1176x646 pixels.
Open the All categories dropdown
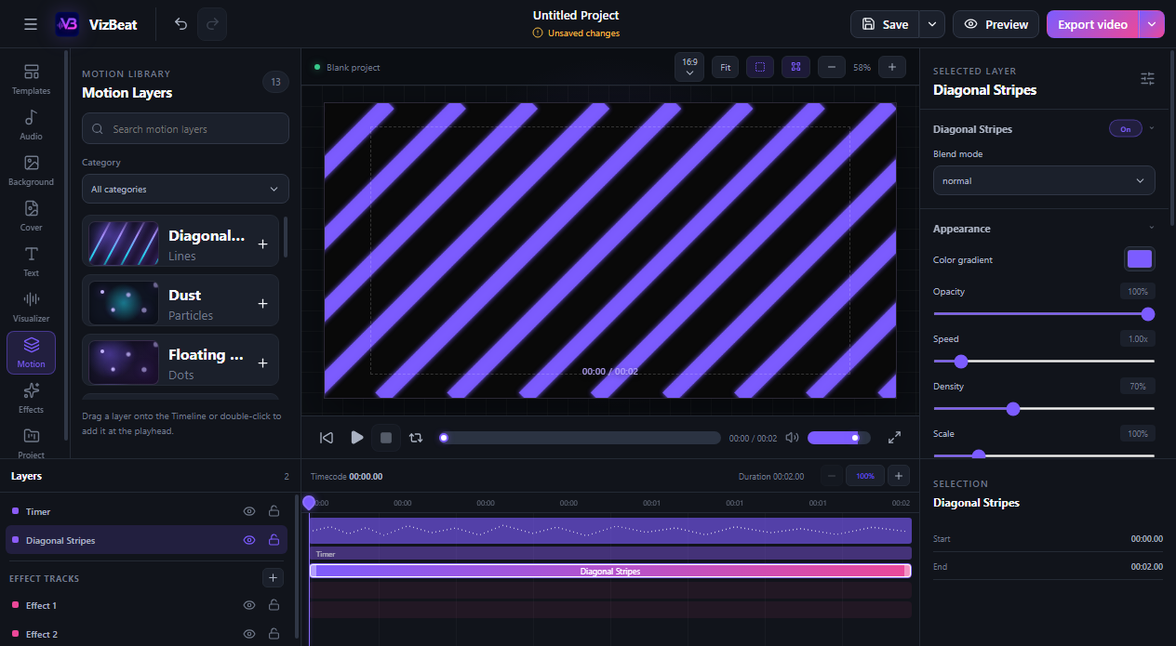click(185, 189)
